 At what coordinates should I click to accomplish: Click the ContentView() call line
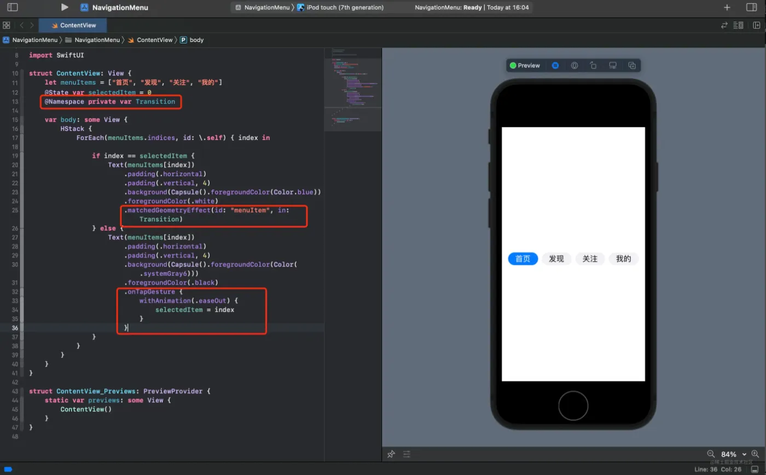pos(86,409)
